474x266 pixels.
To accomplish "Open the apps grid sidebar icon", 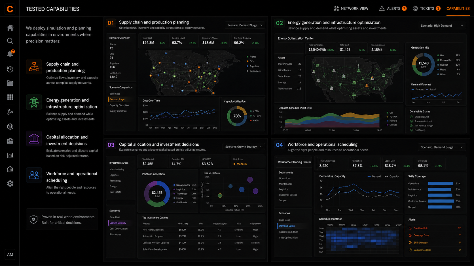I will pyautogui.click(x=10, y=97).
